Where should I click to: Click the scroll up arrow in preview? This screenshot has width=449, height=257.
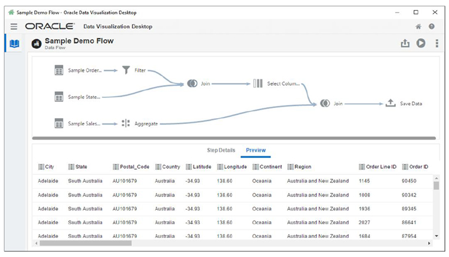click(x=436, y=178)
